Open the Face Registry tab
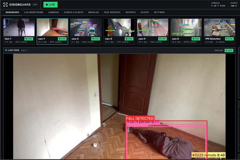This screenshot has width=240, height=160. pos(112,12)
